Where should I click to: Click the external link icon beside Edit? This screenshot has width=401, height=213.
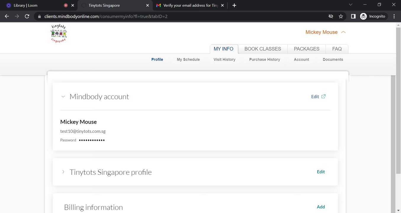[323, 96]
